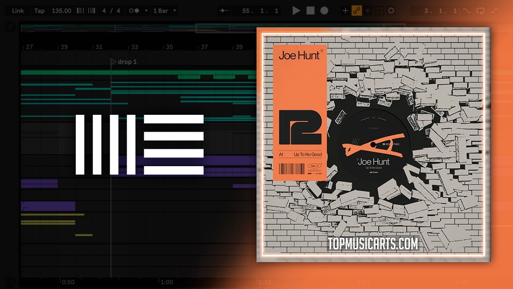Click the Phase Nudge Up icon

[91, 11]
